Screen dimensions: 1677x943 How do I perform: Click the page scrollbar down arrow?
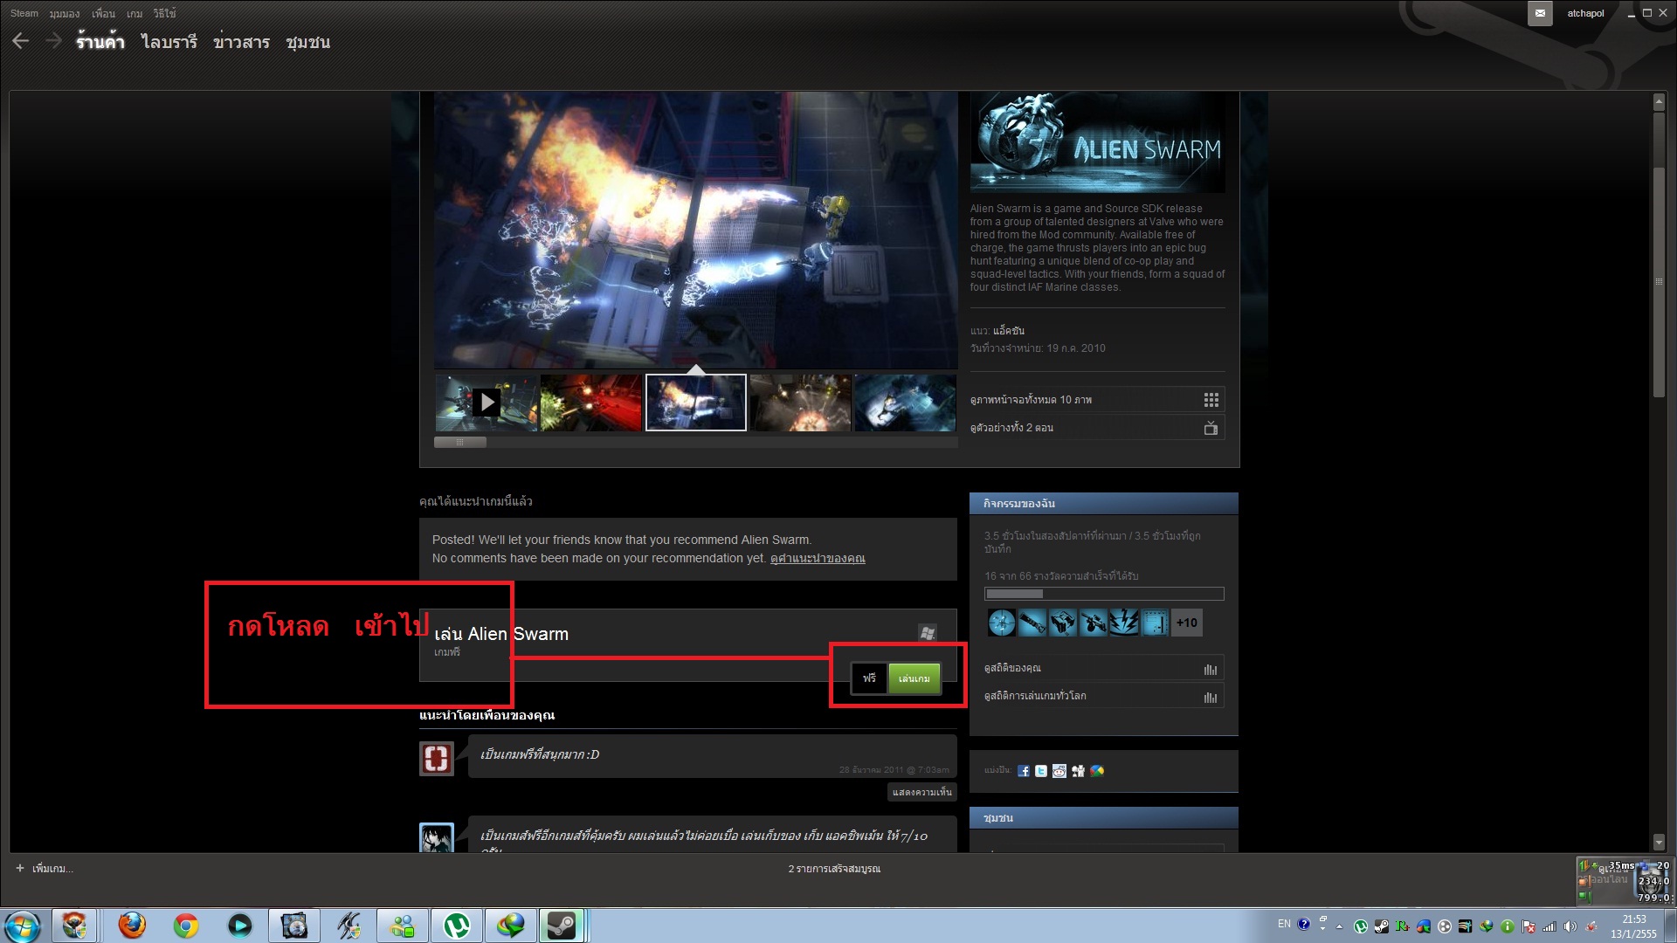(x=1659, y=843)
